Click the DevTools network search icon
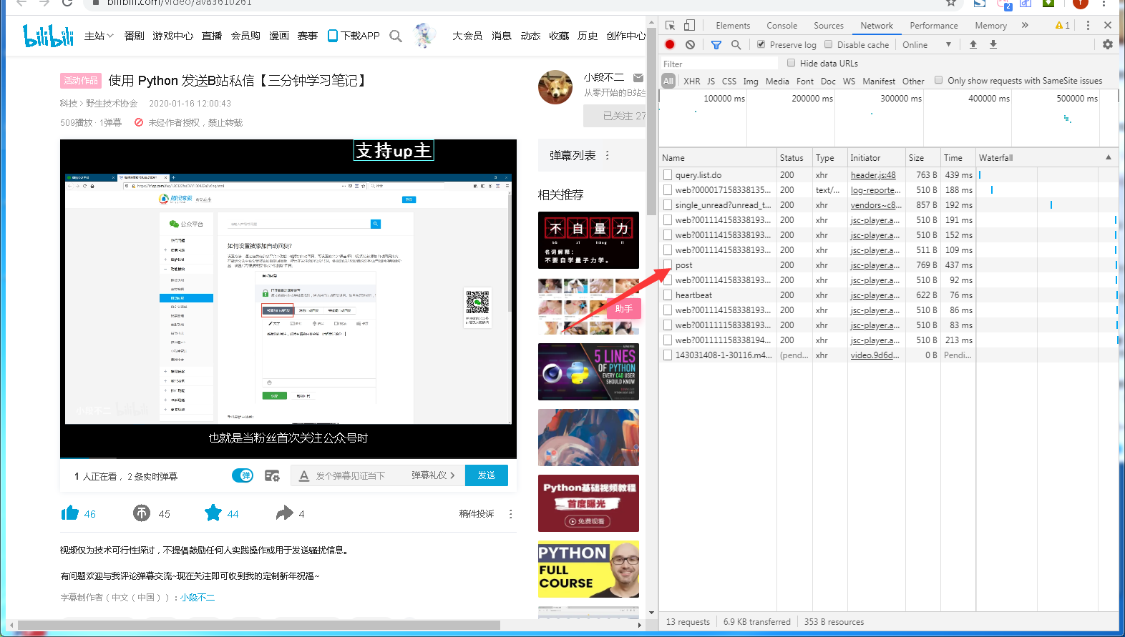Image resolution: width=1125 pixels, height=637 pixels. point(736,44)
